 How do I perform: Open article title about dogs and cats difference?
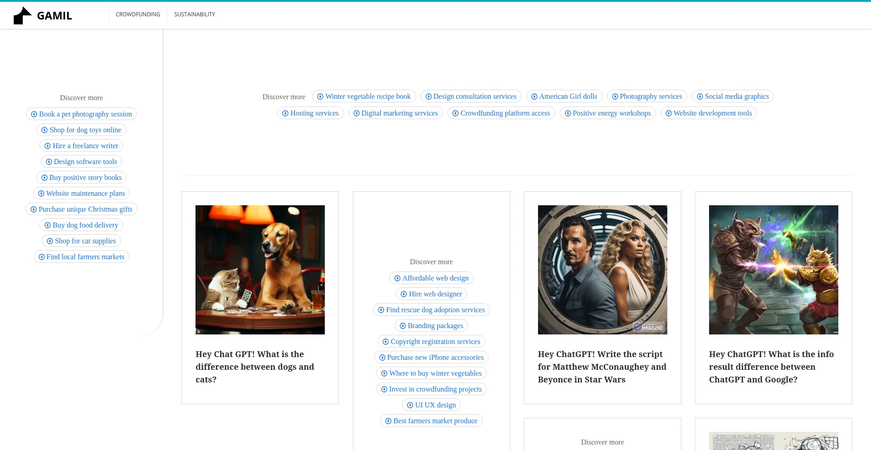point(255,367)
